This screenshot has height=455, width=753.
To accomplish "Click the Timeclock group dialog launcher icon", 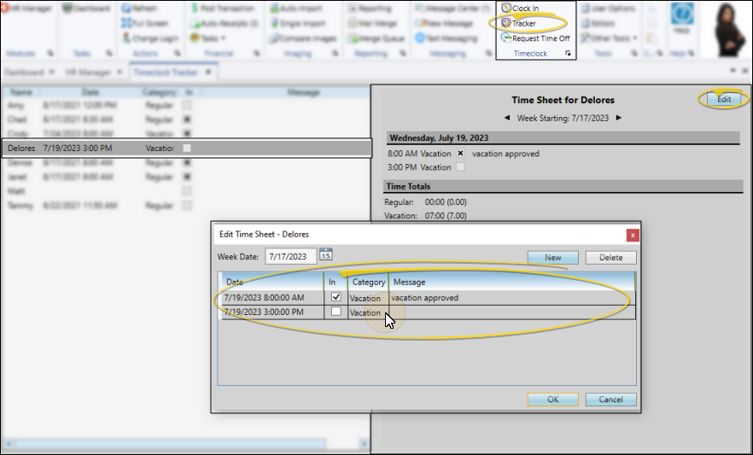I will click(568, 53).
